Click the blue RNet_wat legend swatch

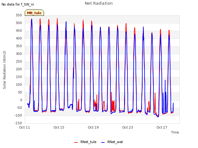tap(103, 142)
